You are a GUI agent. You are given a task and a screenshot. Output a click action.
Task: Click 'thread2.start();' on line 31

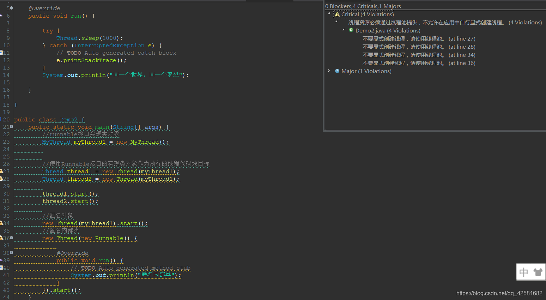70,201
